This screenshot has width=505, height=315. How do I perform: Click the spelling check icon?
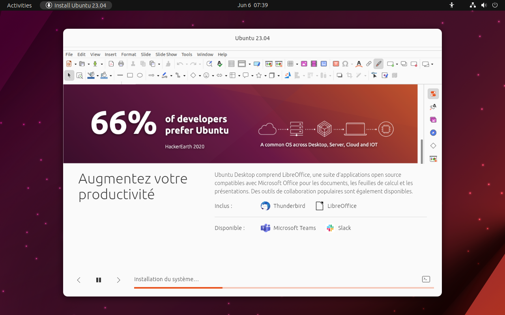coord(220,64)
